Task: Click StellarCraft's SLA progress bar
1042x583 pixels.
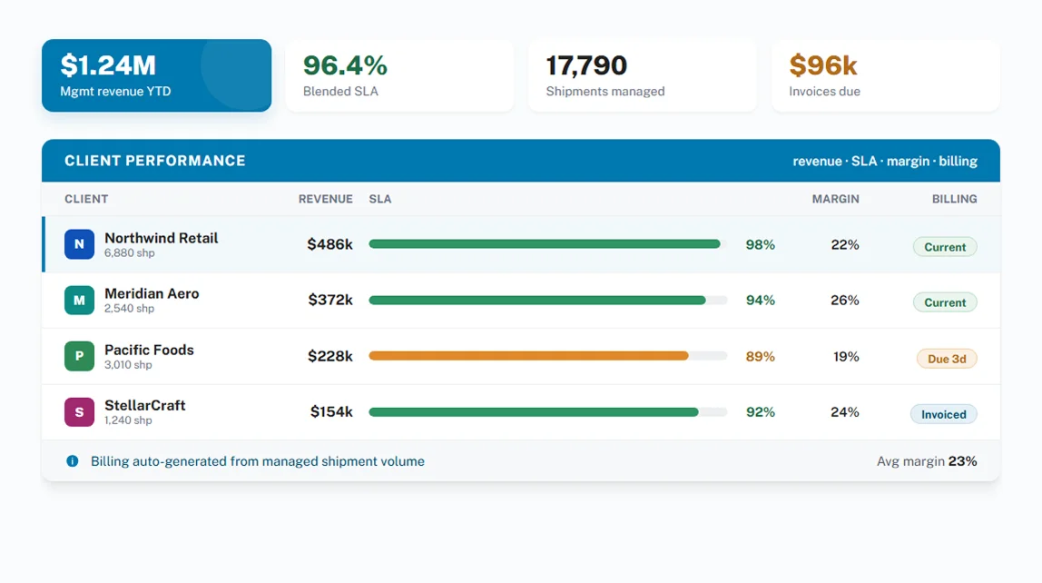Action: click(547, 412)
